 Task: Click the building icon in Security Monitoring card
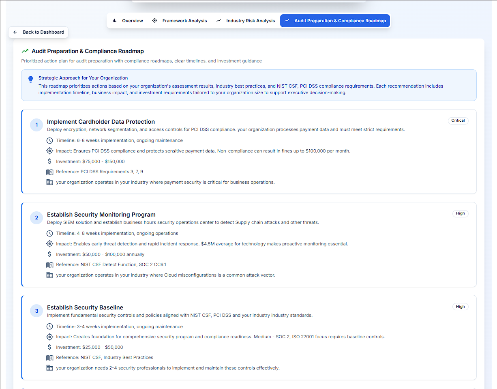click(49, 275)
